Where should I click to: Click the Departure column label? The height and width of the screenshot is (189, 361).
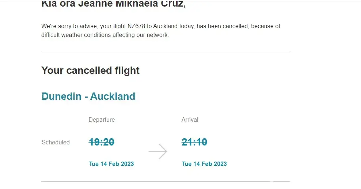[x=102, y=120]
